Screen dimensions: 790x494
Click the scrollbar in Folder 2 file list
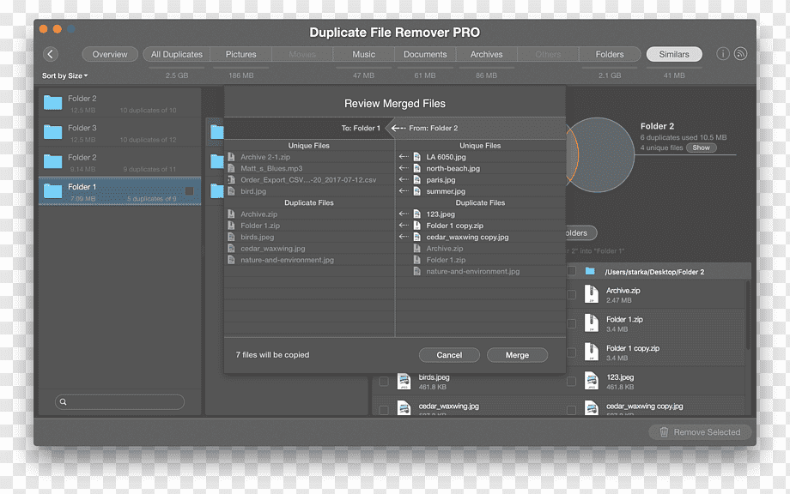click(748, 315)
